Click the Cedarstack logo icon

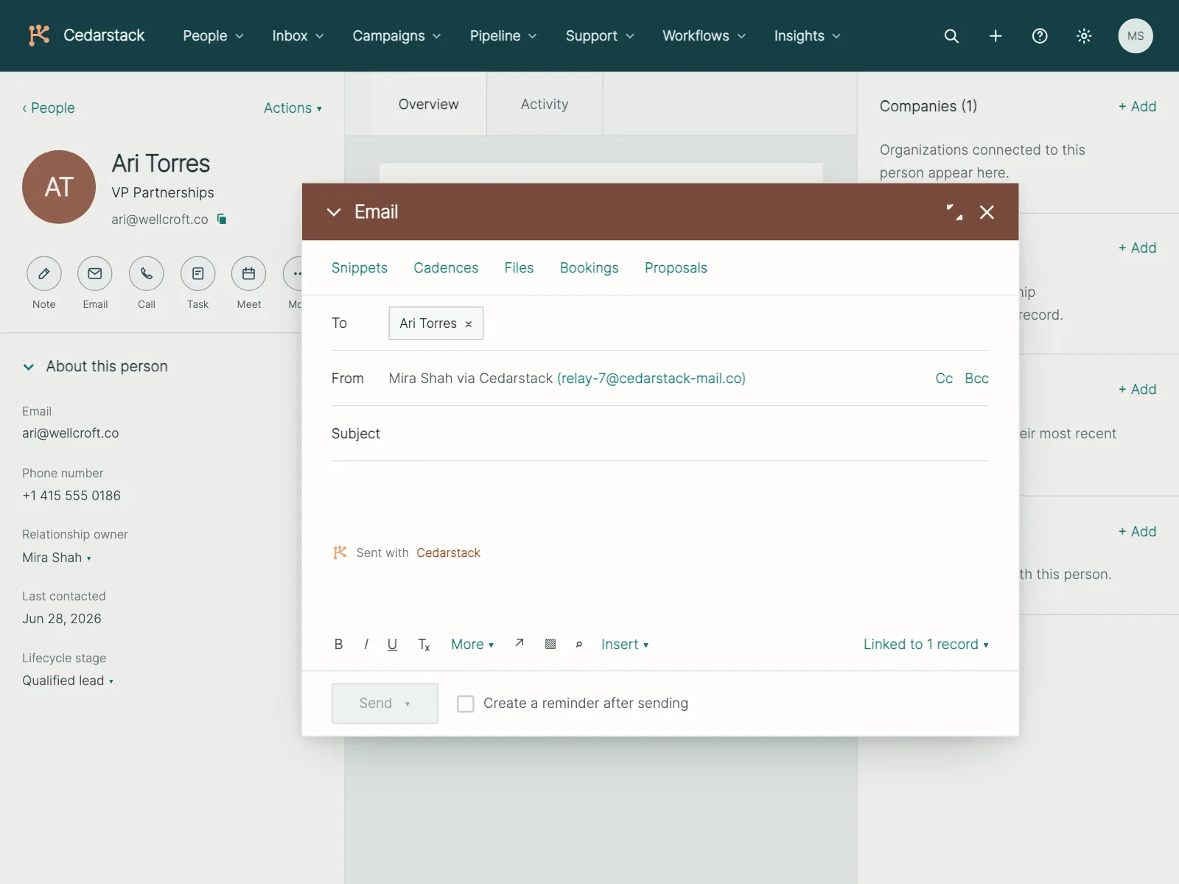(x=39, y=35)
